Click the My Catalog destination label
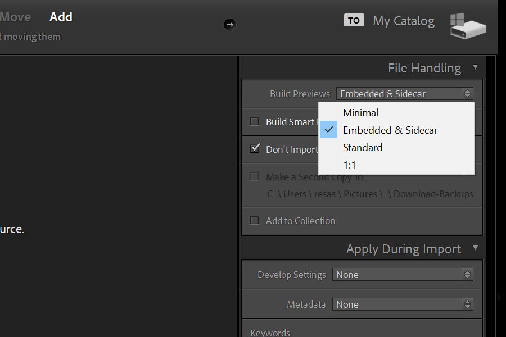The width and height of the screenshot is (506, 337). tap(403, 21)
